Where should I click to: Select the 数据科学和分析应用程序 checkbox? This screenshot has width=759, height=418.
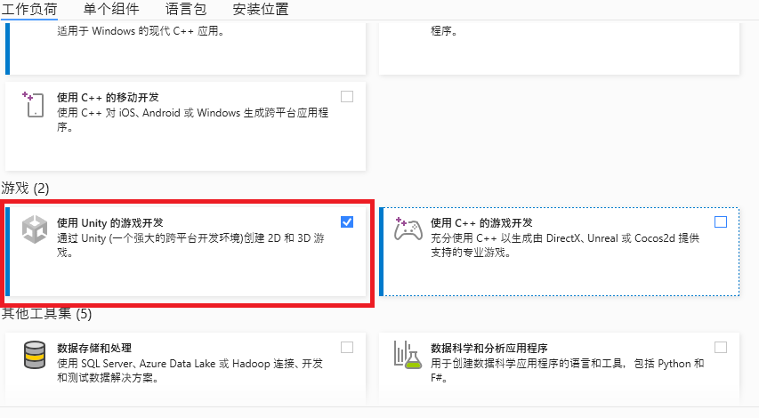click(721, 347)
